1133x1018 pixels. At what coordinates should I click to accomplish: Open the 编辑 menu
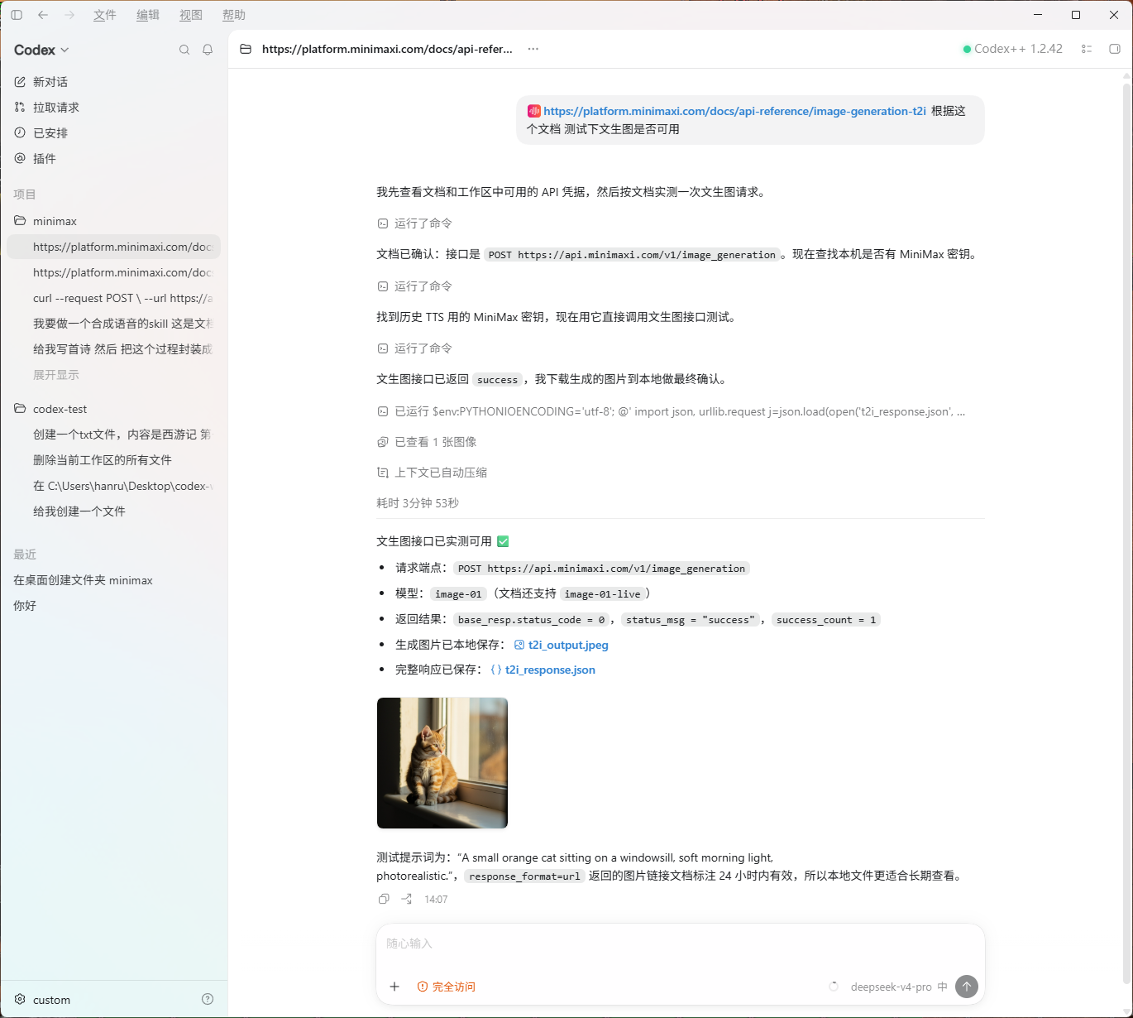click(148, 15)
